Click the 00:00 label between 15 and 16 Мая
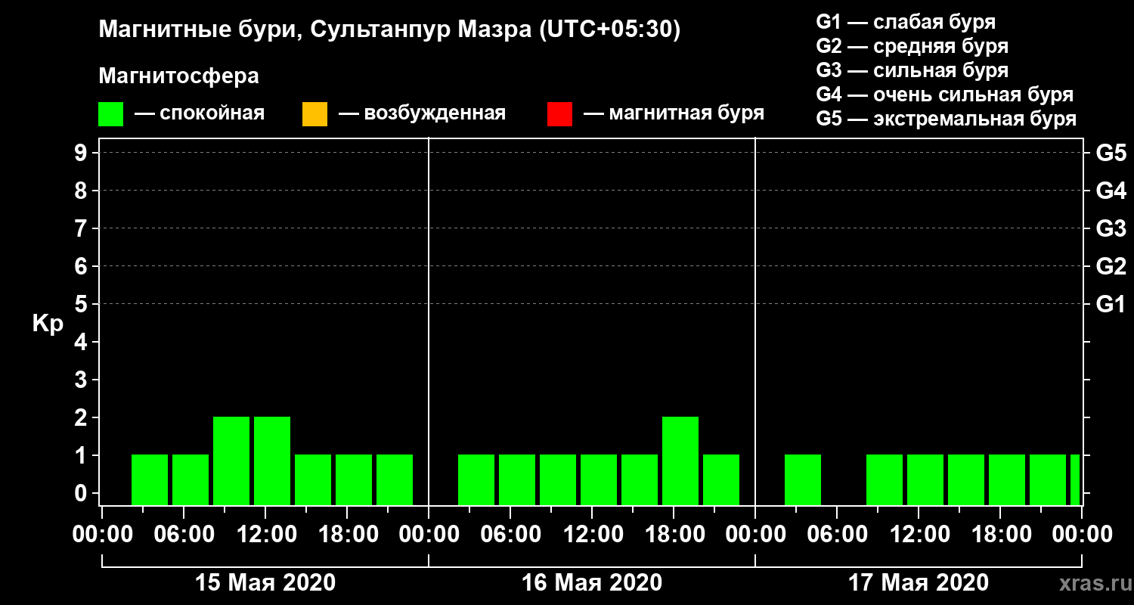Viewport: 1134px width, 605px height. (x=429, y=535)
